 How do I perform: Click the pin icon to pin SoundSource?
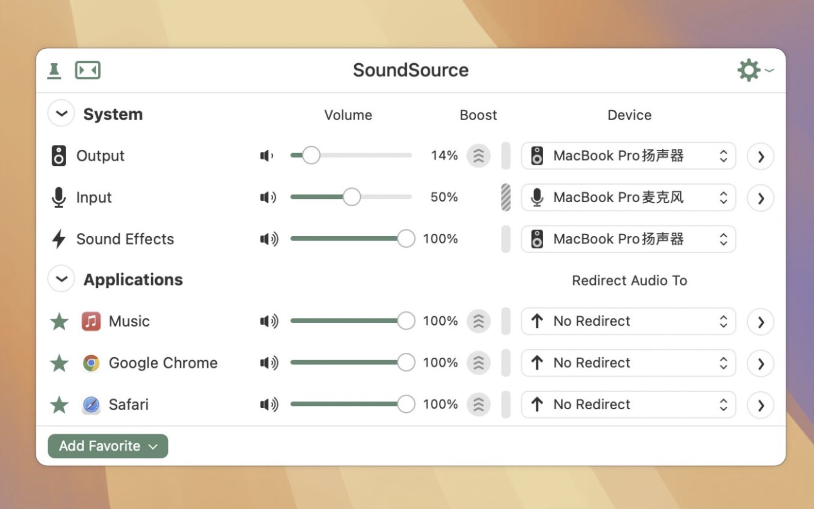pyautogui.click(x=54, y=70)
